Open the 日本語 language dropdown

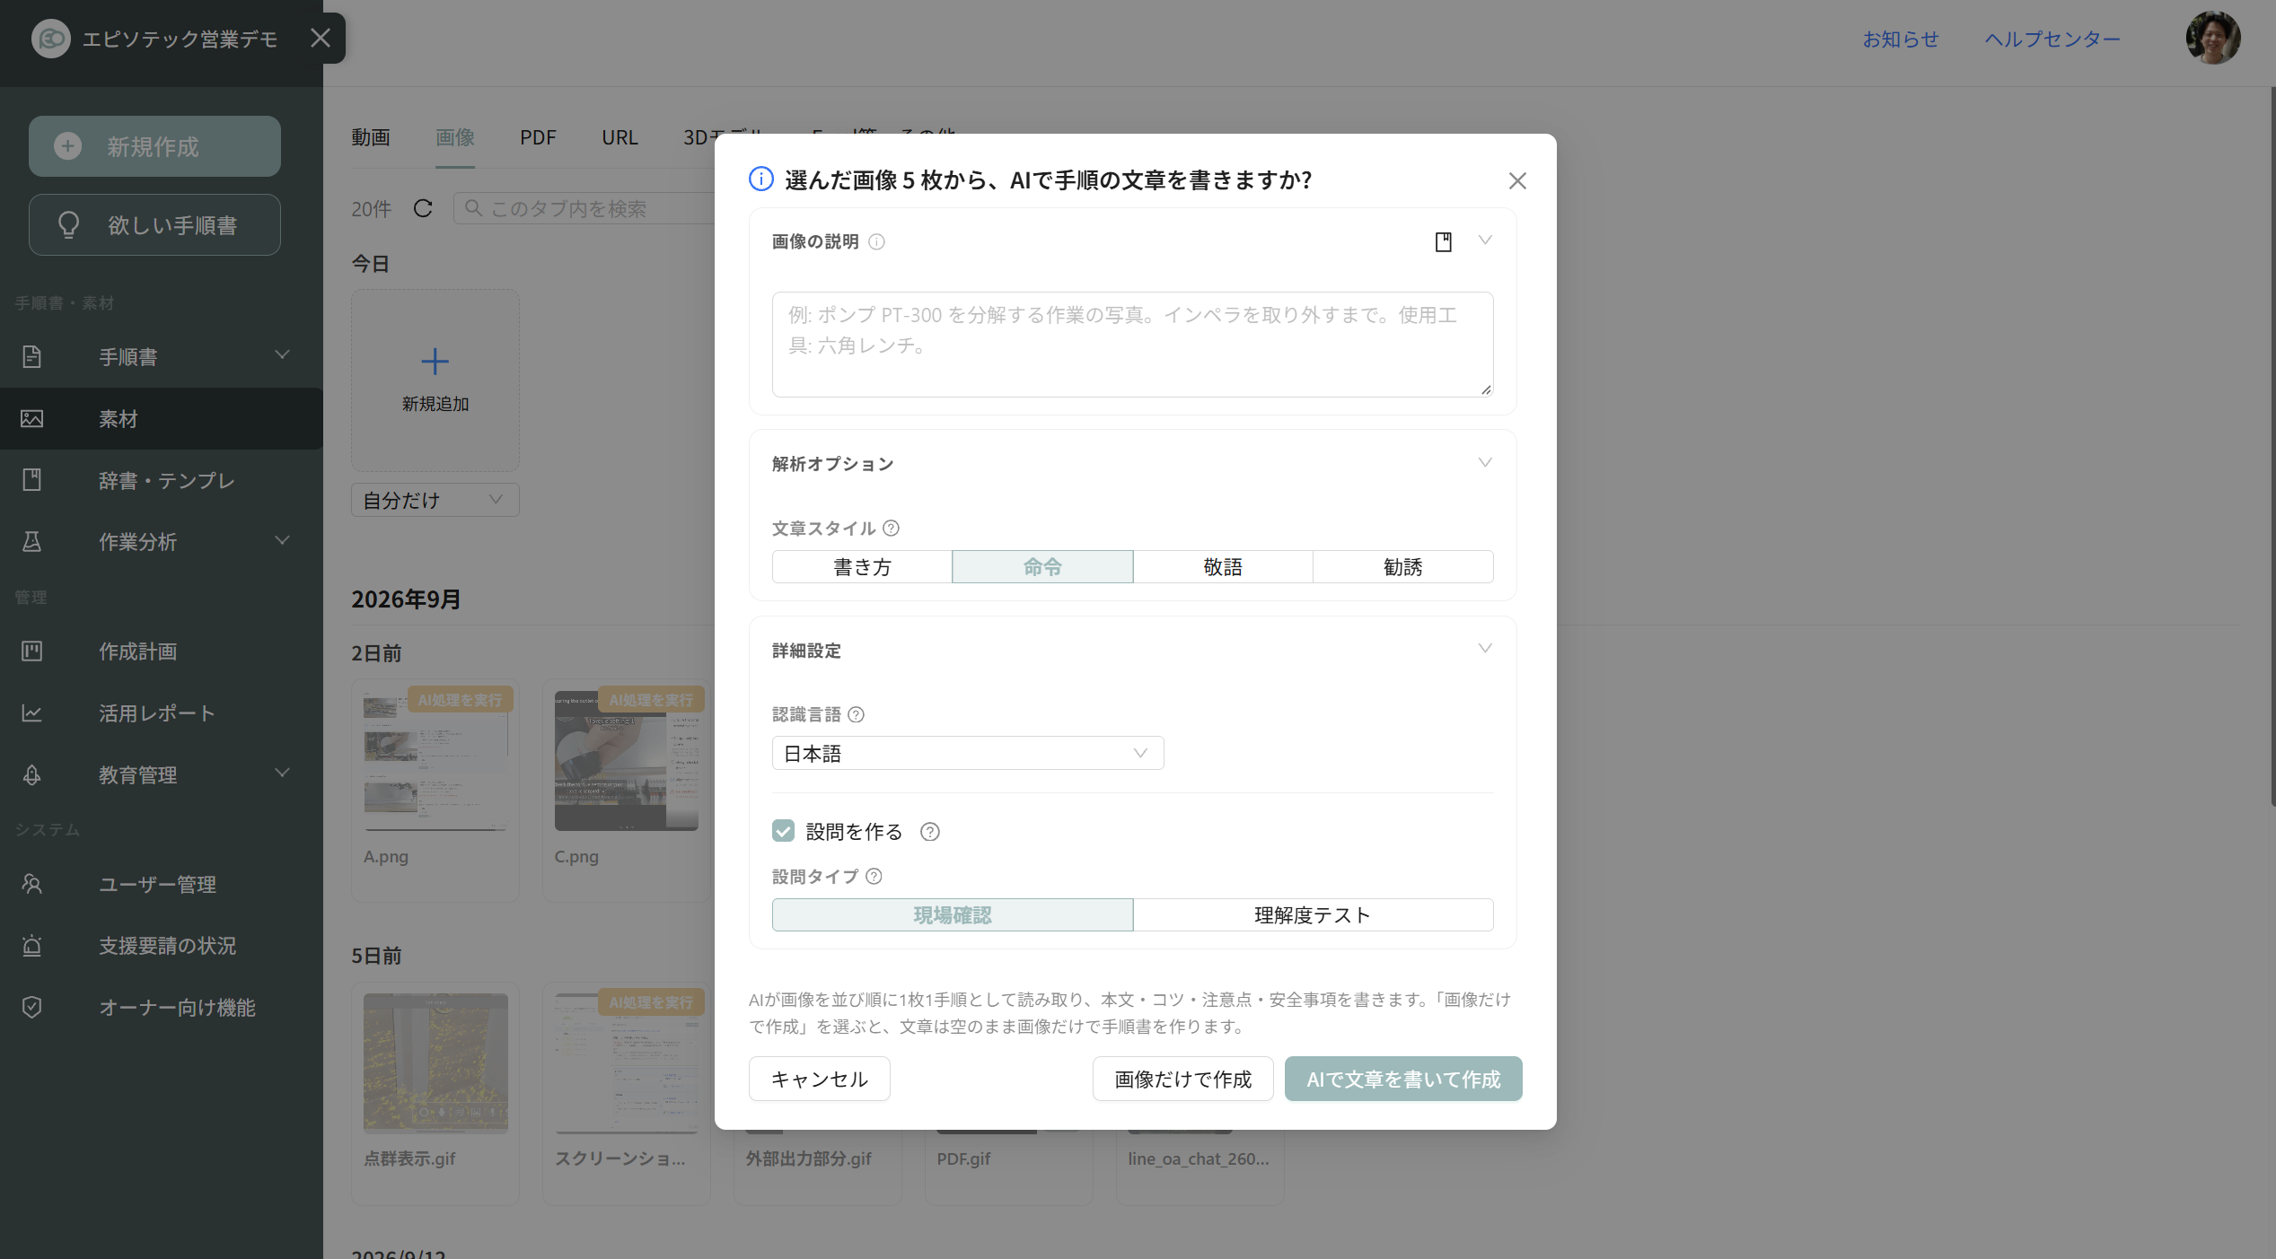(967, 754)
